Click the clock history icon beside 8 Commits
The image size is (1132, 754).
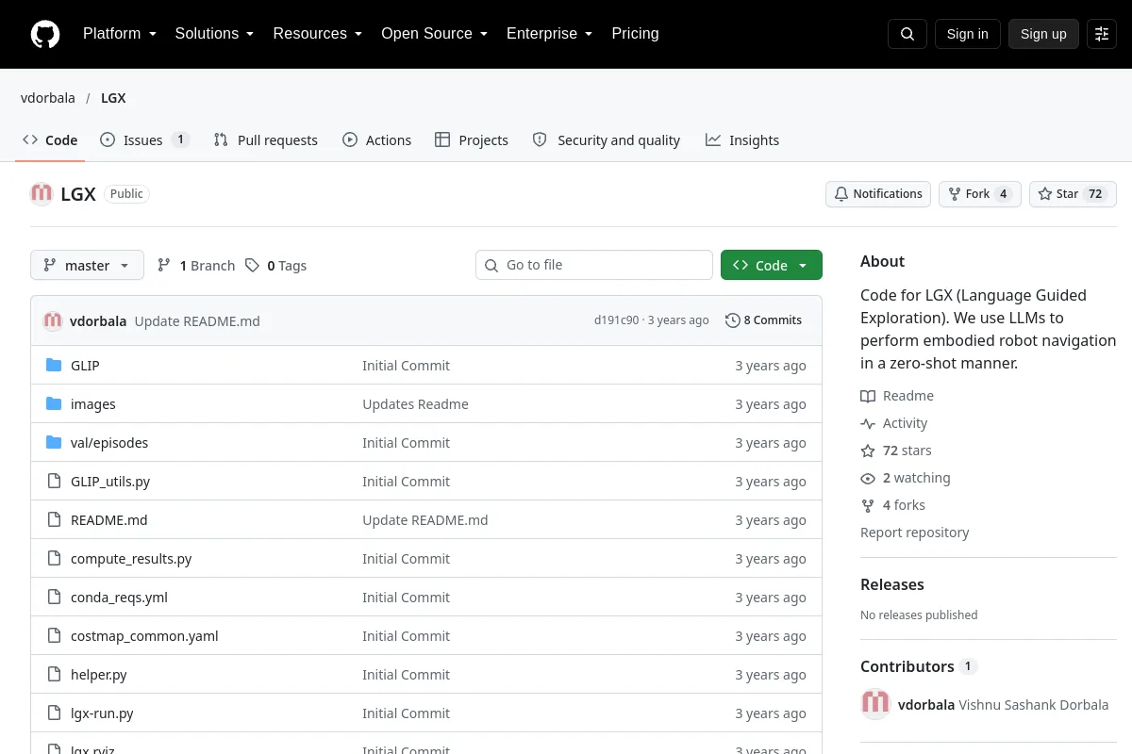pos(732,320)
